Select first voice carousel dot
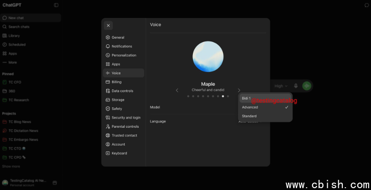This screenshot has width=371, height=190. coord(188,96)
